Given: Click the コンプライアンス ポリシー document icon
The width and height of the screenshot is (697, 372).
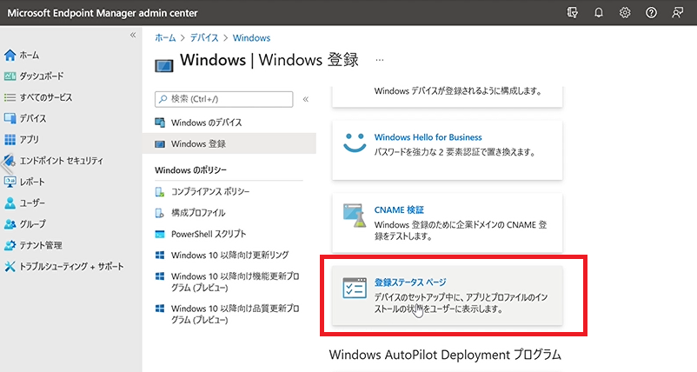Looking at the screenshot, I should click(160, 192).
